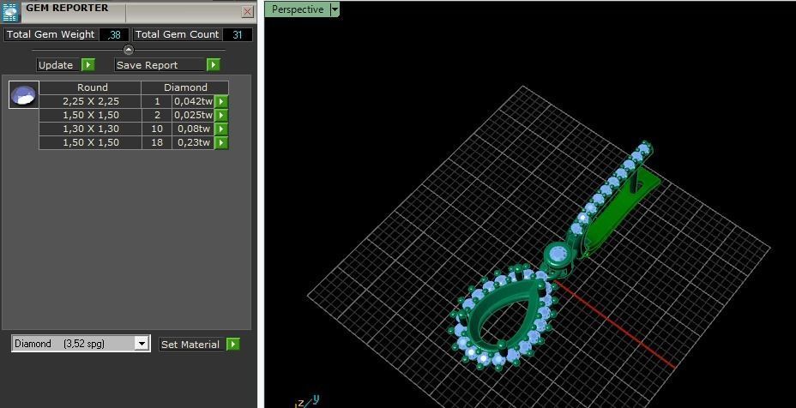The height and width of the screenshot is (408, 796).
Task: Click the green arrow next to Save Report
Action: 214,65
